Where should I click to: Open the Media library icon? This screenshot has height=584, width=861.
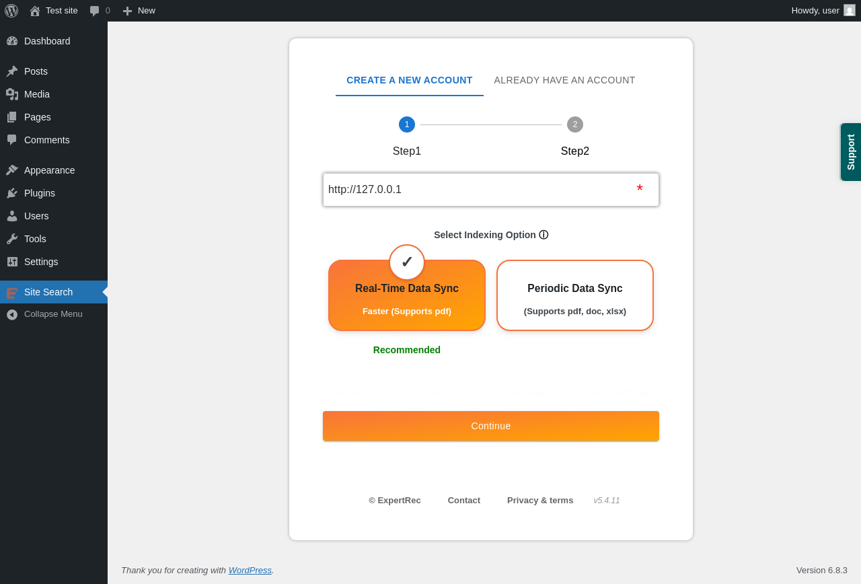click(x=12, y=94)
